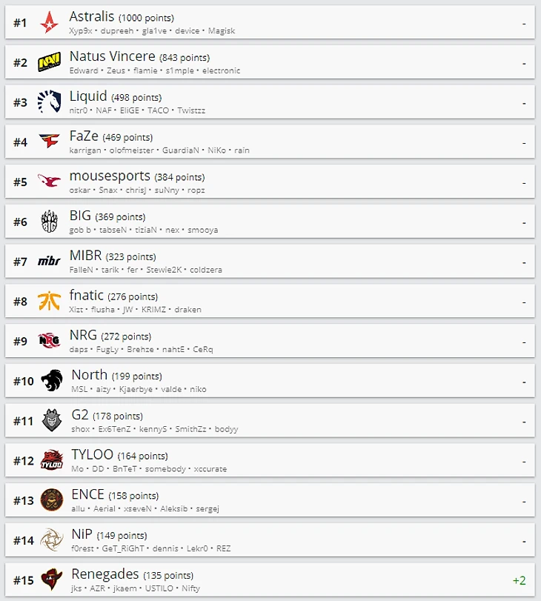Select the fnatic orange logo
The height and width of the screenshot is (601, 541).
50,301
